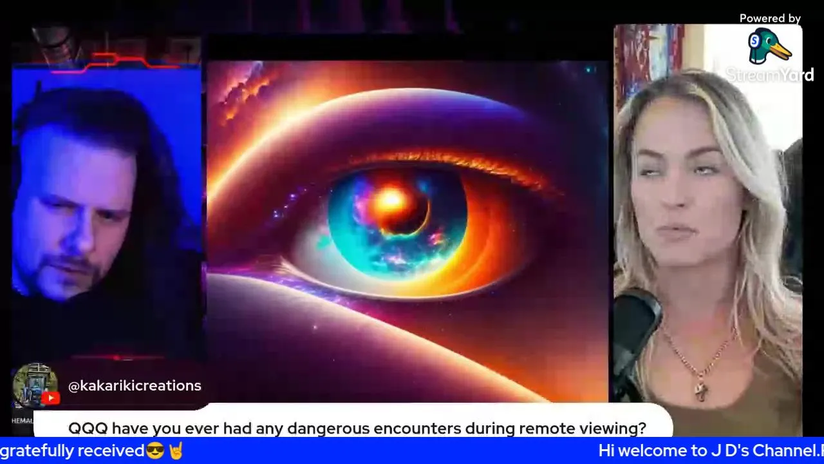Click the @kakarikicreations username
Viewport: 824px width, 464px height.
(135, 385)
